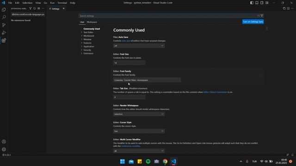
Task: Clear extensions search results icon
Action: (39, 8)
